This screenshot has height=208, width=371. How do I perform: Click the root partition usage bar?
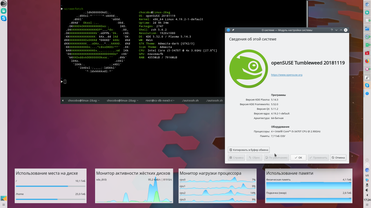[x=50, y=186]
